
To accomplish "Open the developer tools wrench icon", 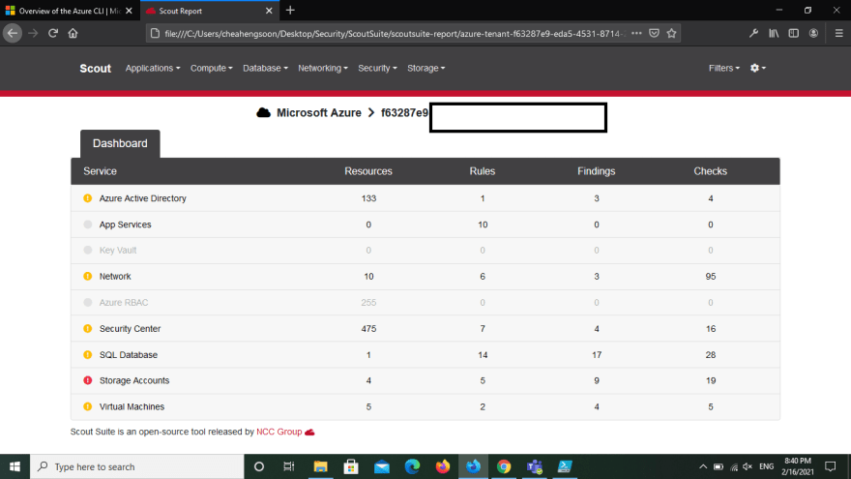I will 754,33.
